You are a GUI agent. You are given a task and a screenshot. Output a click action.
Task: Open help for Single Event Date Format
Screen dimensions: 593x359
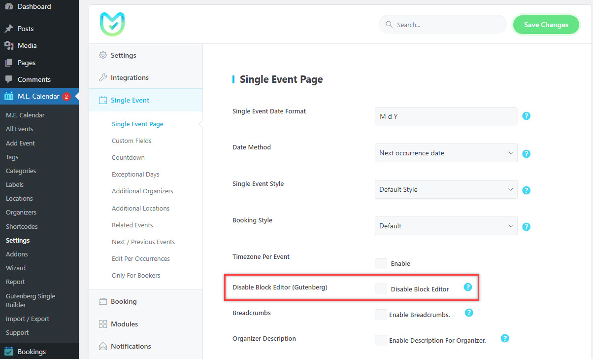[526, 116]
